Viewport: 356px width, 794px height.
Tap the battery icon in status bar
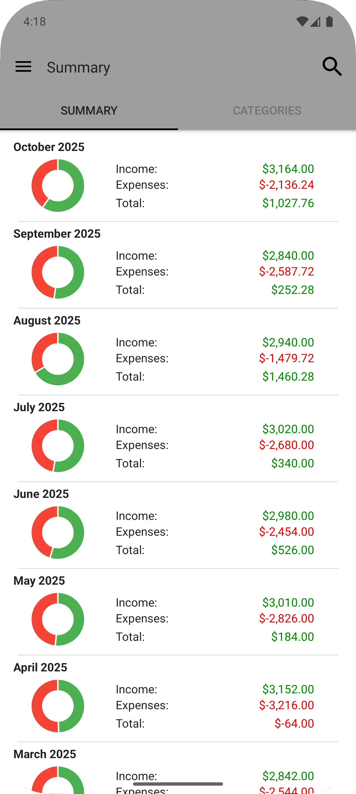point(330,22)
